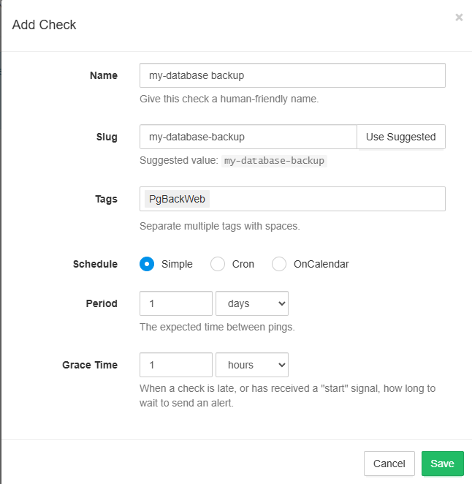This screenshot has height=484, width=472.
Task: Save the new check
Action: [442, 464]
